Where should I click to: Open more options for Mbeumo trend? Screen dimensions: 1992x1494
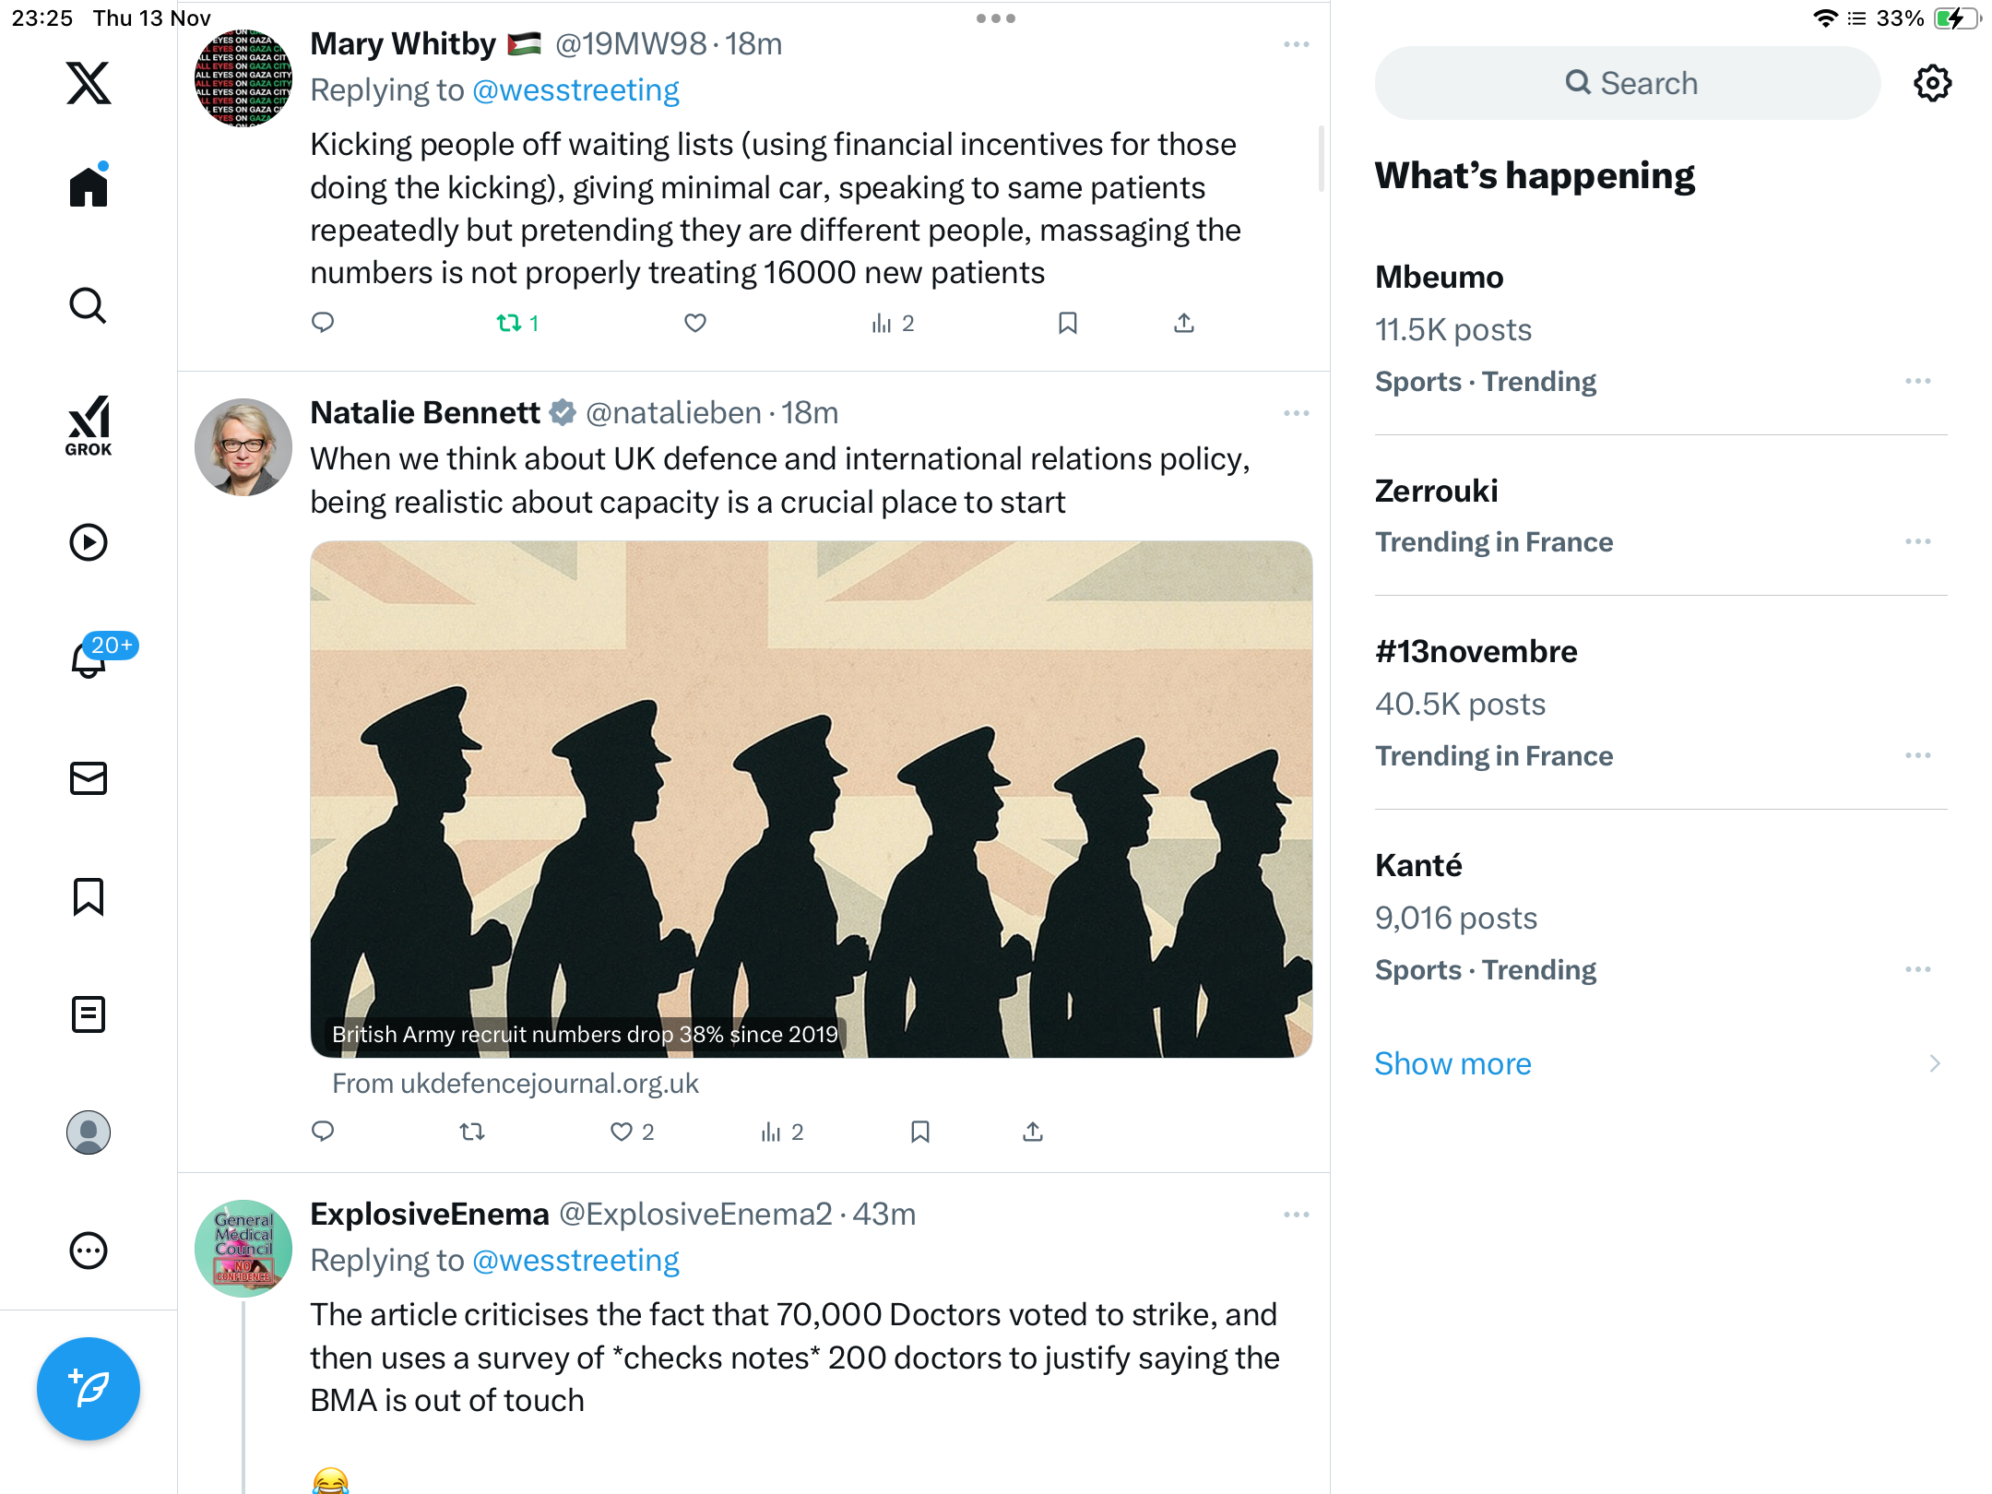point(1917,381)
